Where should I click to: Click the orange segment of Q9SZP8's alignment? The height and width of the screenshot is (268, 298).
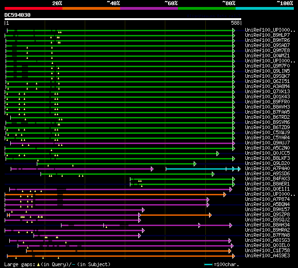(175, 215)
